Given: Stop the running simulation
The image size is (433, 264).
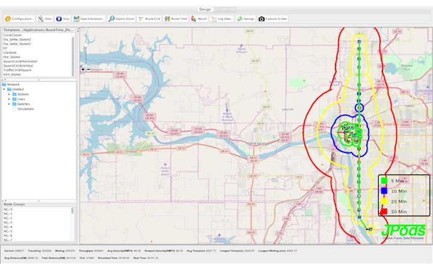Looking at the screenshot, I should (x=63, y=19).
